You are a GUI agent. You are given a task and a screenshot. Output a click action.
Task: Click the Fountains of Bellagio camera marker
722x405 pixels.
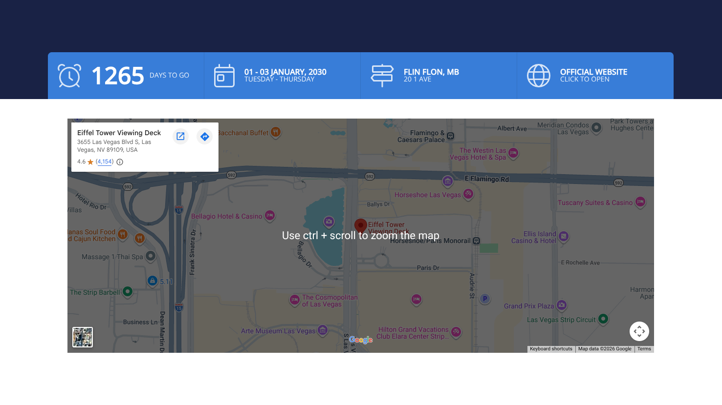click(329, 222)
